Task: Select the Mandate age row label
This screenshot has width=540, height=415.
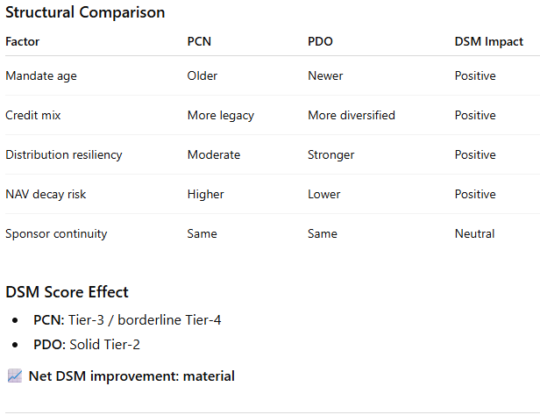Action: point(41,76)
